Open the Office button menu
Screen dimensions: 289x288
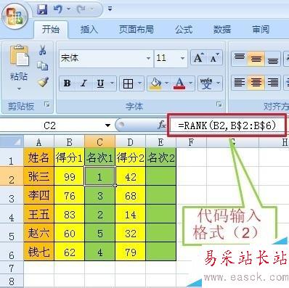coord(15,17)
